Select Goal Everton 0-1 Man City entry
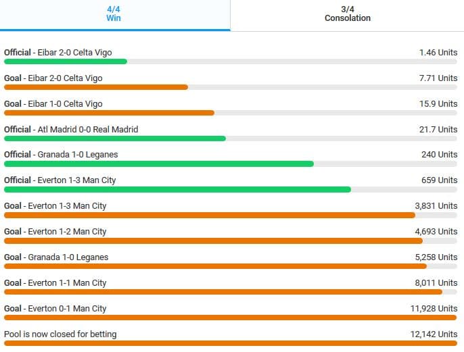 (55, 308)
